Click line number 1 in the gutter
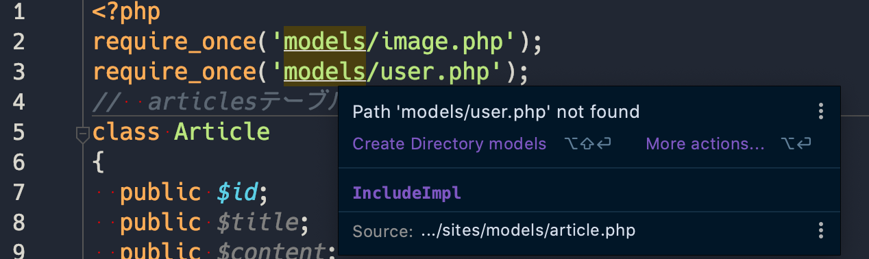This screenshot has width=869, height=259. 19,12
